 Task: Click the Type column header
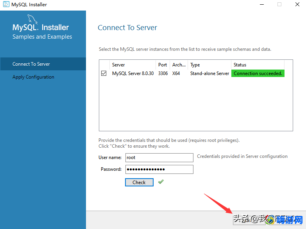[x=209, y=65]
